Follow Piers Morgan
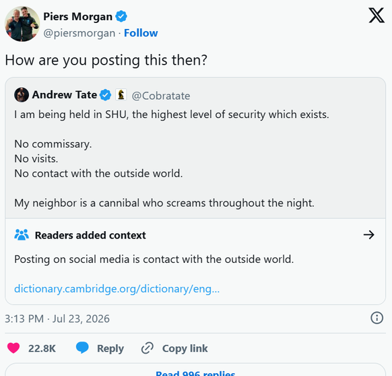Image resolution: width=392 pixels, height=376 pixels. point(141,33)
